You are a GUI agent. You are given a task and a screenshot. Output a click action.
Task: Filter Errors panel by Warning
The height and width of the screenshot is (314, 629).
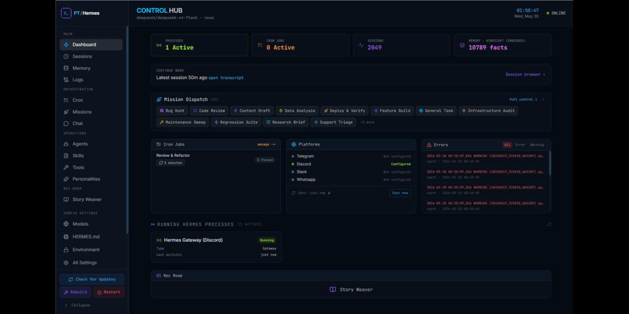click(537, 145)
